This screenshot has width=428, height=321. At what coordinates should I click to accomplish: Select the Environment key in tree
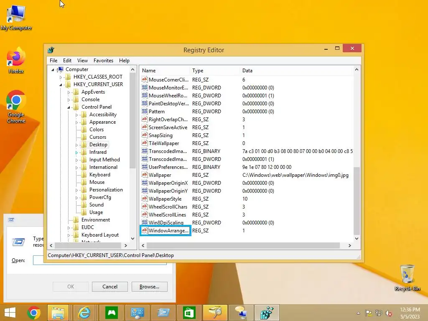point(96,220)
